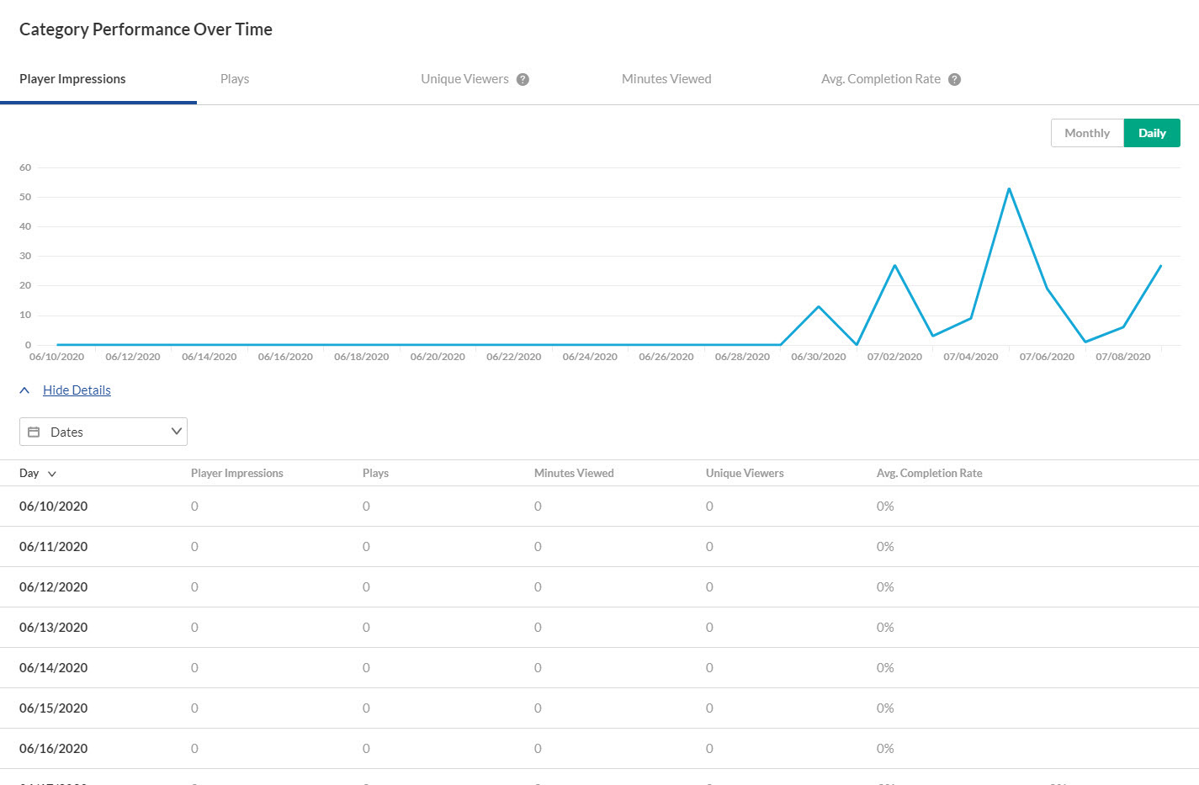Click the Dates dropdown arrow
The width and height of the screenshot is (1199, 785).
pyautogui.click(x=176, y=432)
